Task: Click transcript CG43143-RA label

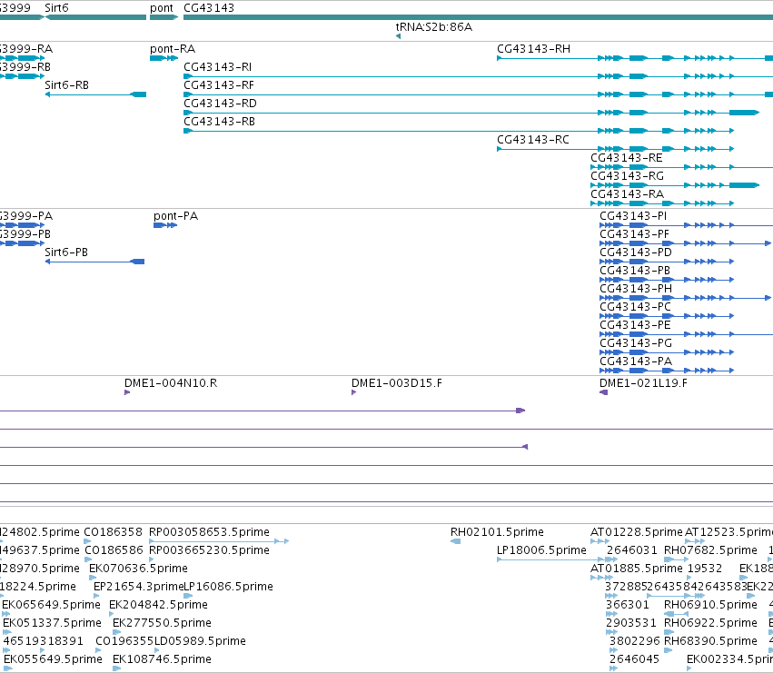Action: (627, 194)
